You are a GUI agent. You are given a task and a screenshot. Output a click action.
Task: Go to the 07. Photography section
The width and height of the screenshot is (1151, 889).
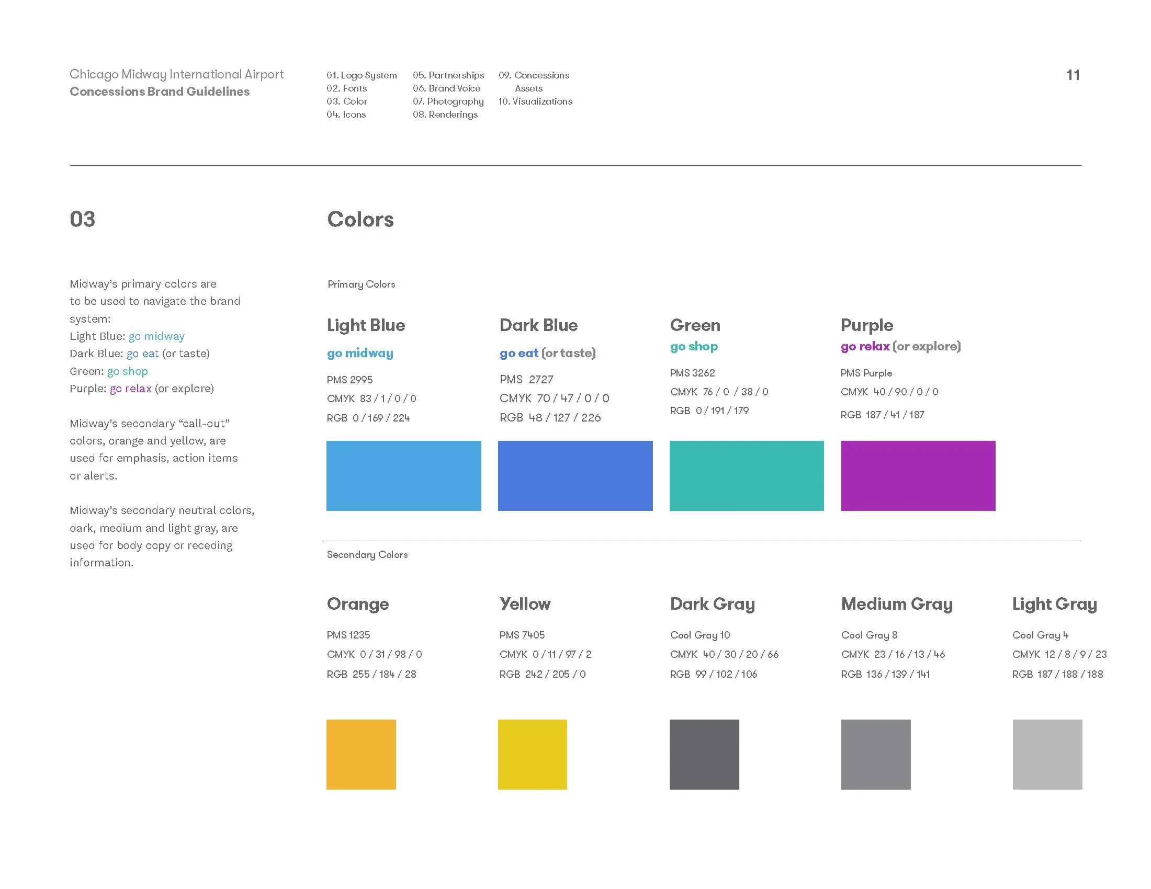[x=449, y=101]
